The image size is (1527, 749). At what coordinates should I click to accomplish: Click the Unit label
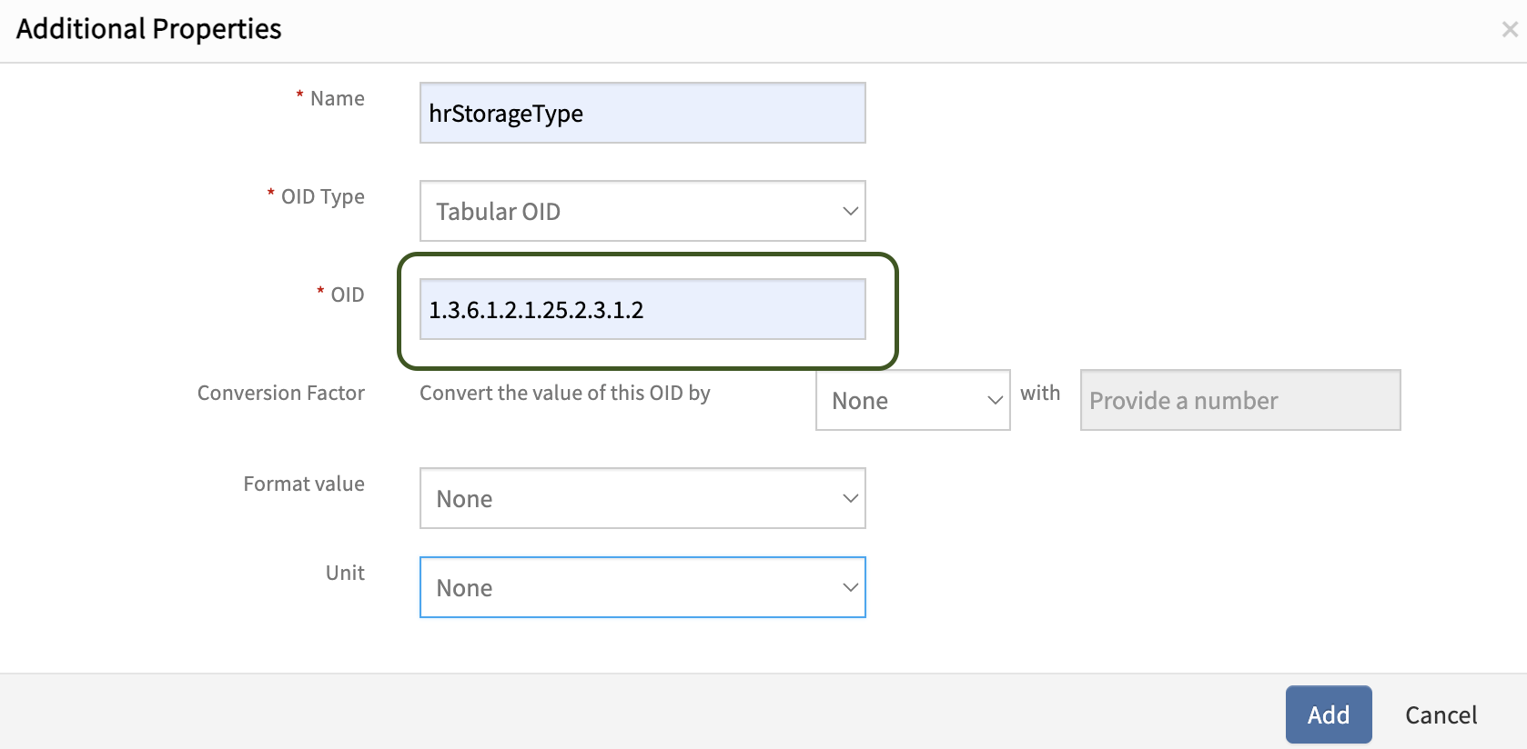pyautogui.click(x=345, y=573)
